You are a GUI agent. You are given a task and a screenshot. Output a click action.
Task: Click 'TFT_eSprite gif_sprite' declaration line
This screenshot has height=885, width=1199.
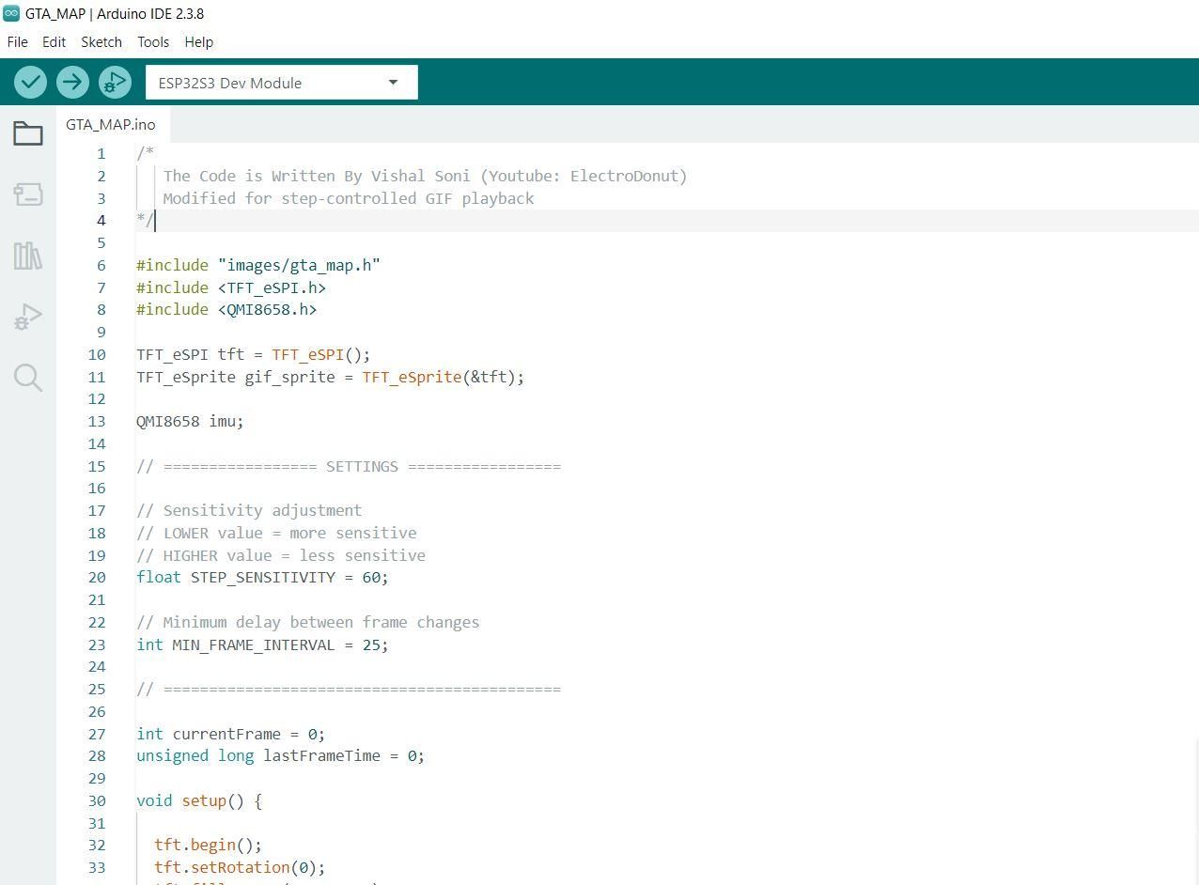[x=330, y=377]
